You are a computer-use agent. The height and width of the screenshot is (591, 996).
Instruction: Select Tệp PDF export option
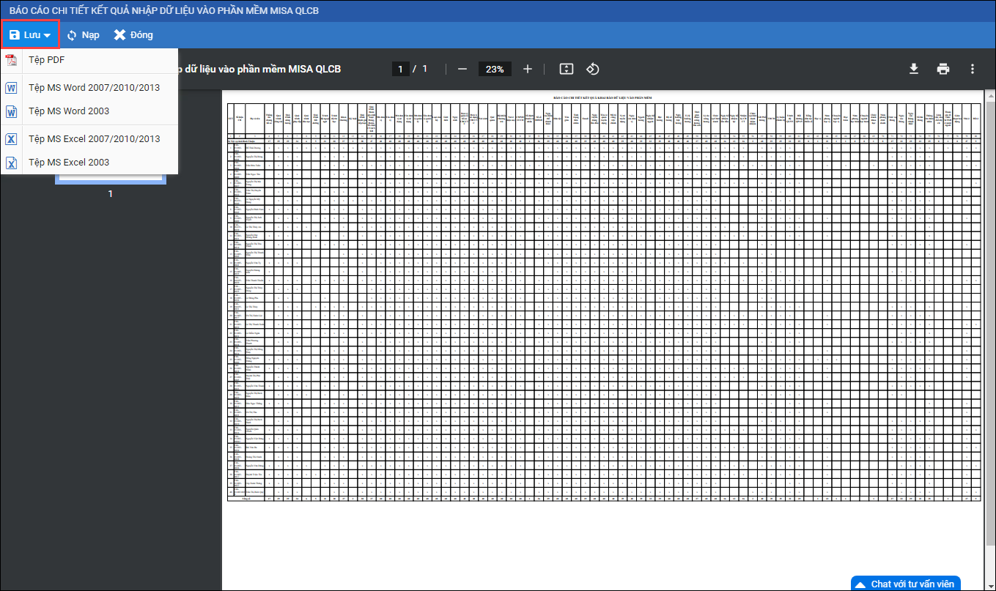(47, 60)
